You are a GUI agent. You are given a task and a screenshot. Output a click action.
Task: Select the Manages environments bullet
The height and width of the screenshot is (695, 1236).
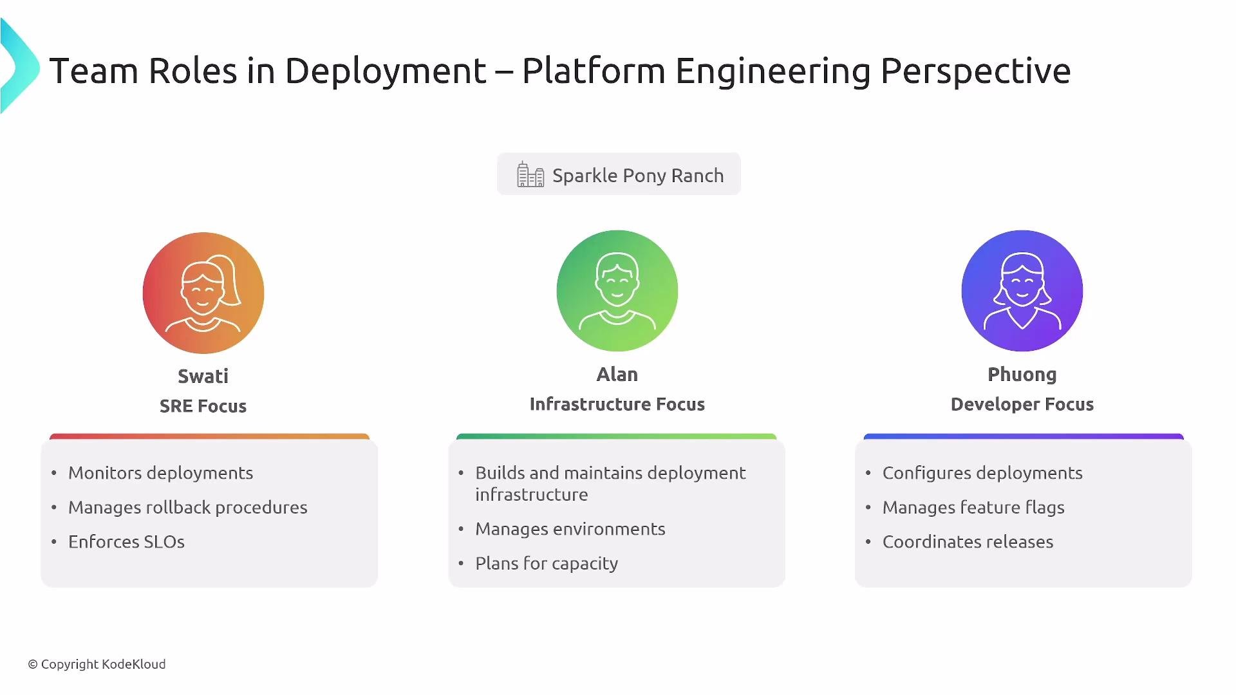(x=570, y=529)
